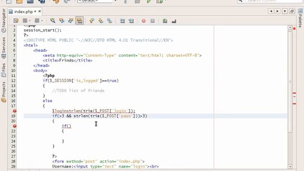Click the <meta http-equiv line
Screen dimensions: 304x171
tap(122, 56)
